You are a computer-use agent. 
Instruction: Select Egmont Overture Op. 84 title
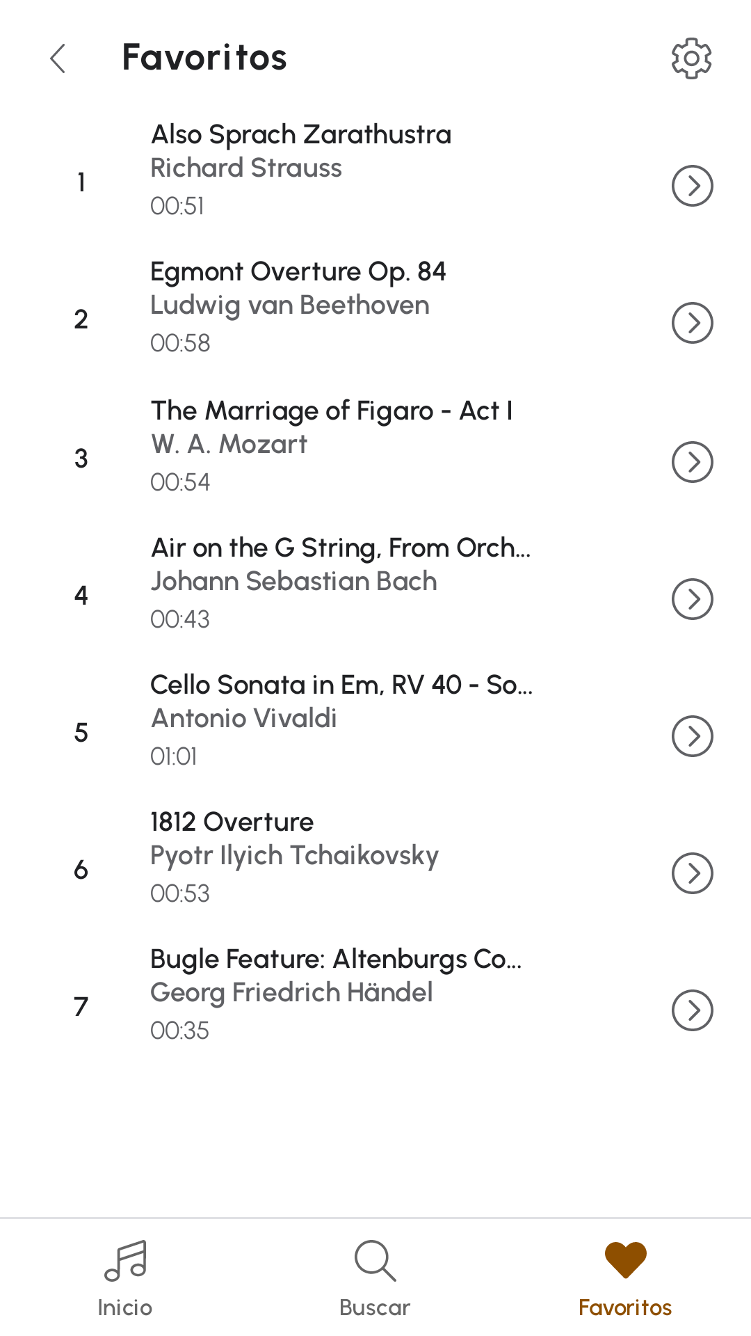[x=298, y=272]
